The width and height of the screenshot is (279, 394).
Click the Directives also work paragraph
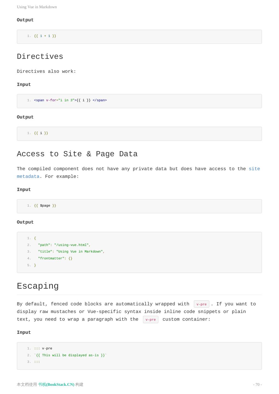(x=46, y=71)
